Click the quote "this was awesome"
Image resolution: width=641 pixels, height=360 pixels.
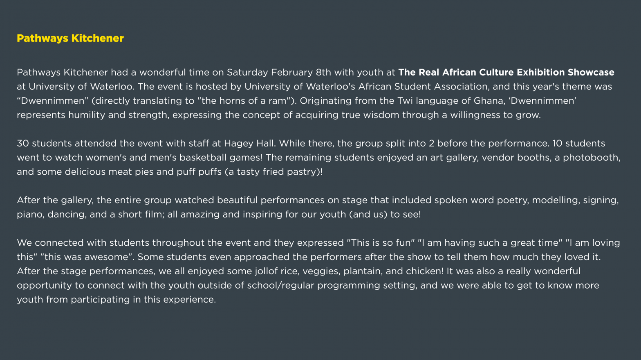[87, 257]
